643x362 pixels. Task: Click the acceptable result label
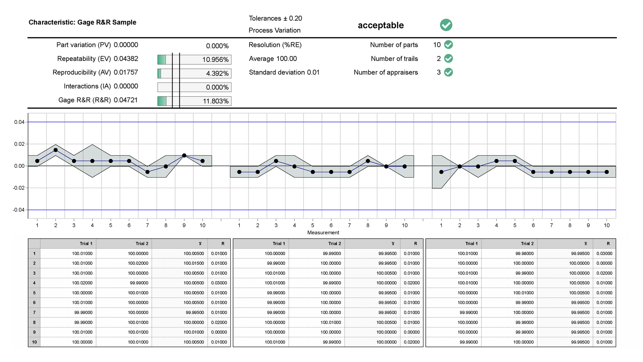(380, 25)
